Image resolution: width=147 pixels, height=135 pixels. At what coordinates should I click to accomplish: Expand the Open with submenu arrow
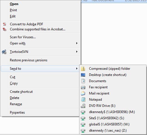coord(77,43)
